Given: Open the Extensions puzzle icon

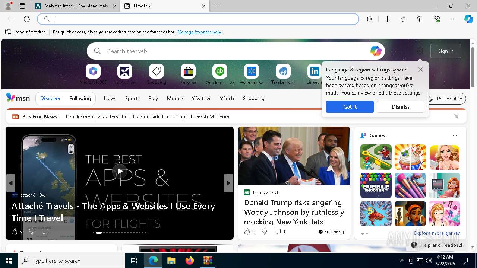Looking at the screenshot, I should click(369, 19).
